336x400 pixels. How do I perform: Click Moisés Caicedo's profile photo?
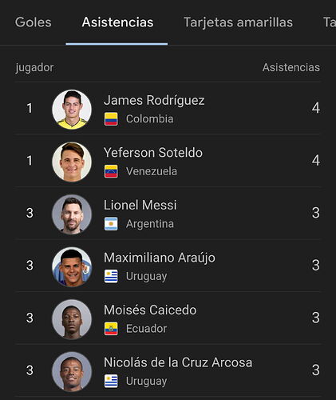[x=72, y=319]
